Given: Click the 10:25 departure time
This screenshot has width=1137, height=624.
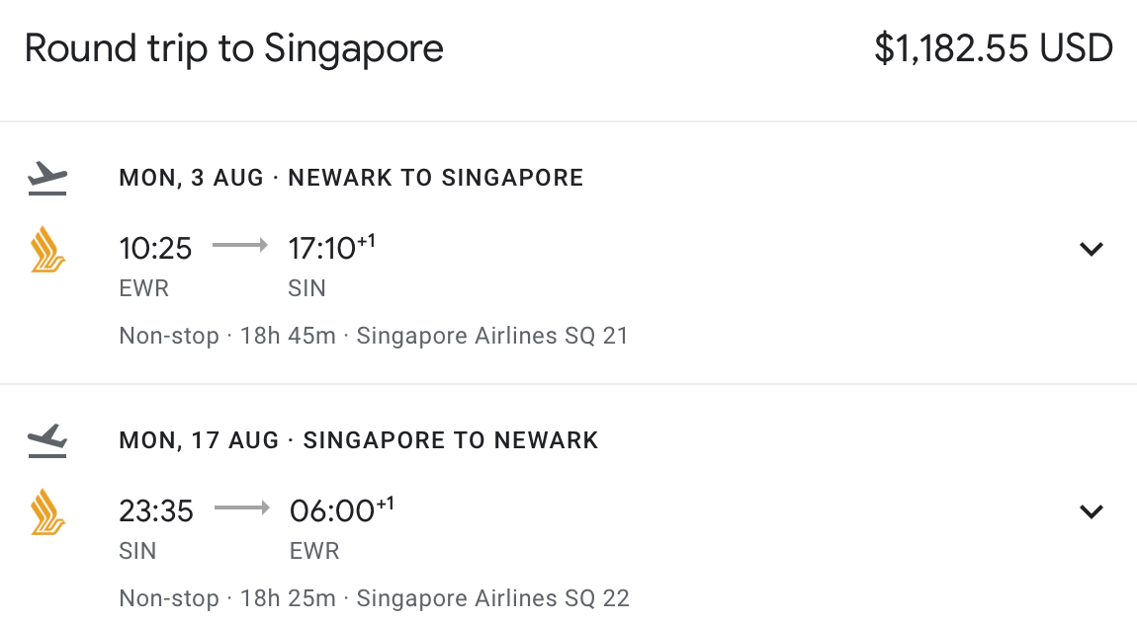Looking at the screenshot, I should click(x=155, y=249).
